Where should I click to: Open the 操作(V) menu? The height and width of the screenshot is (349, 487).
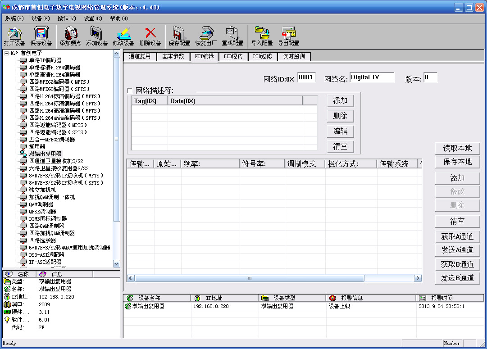point(67,18)
